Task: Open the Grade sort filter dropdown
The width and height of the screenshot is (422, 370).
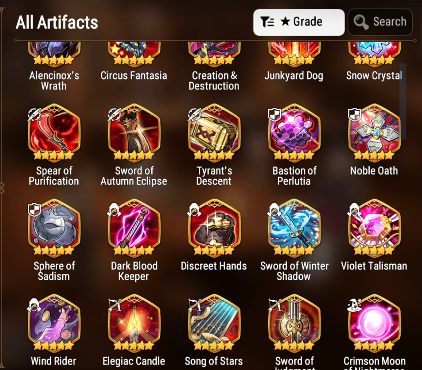Action: coord(299,22)
